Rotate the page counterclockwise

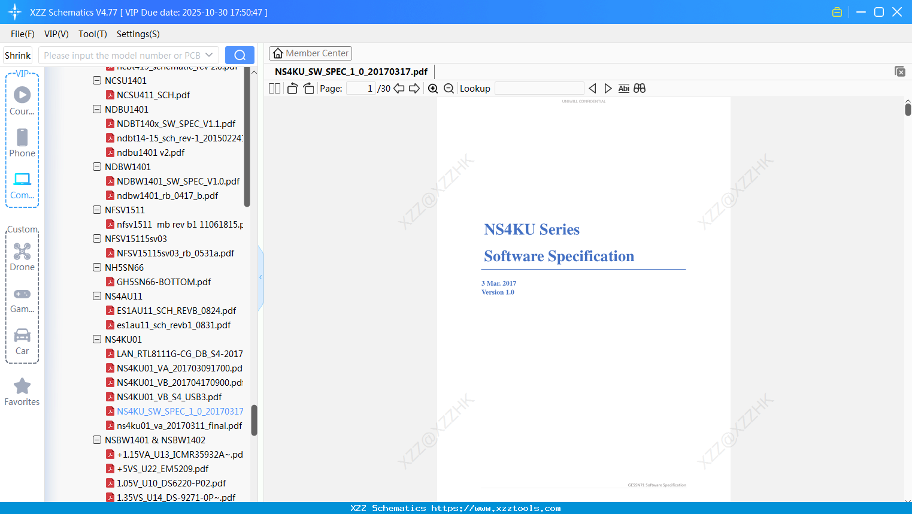click(x=293, y=88)
